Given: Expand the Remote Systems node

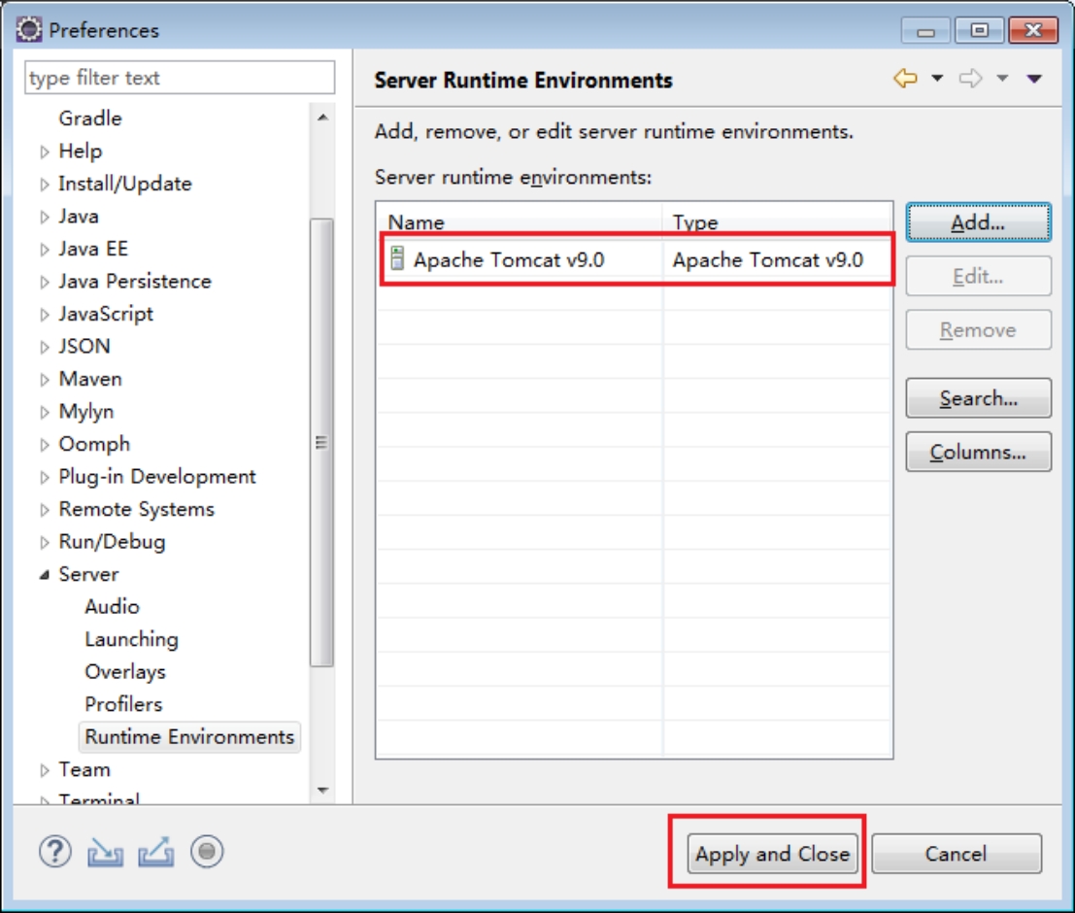Looking at the screenshot, I should click(45, 510).
